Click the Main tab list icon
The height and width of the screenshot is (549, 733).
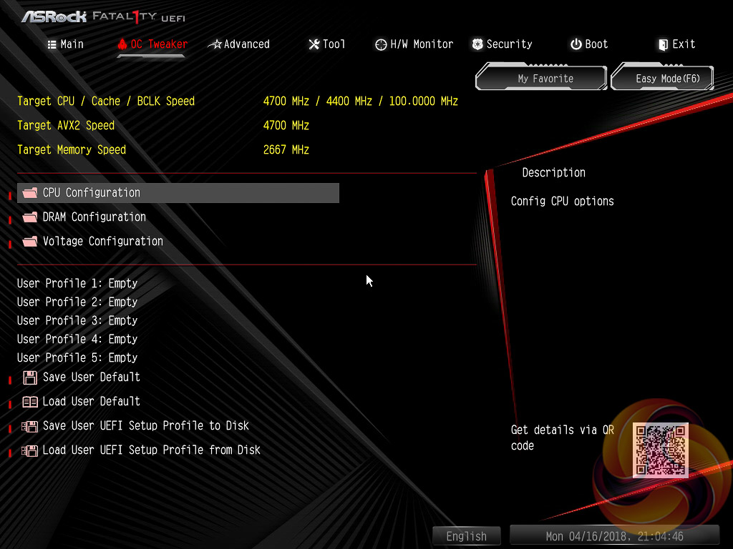coord(52,44)
